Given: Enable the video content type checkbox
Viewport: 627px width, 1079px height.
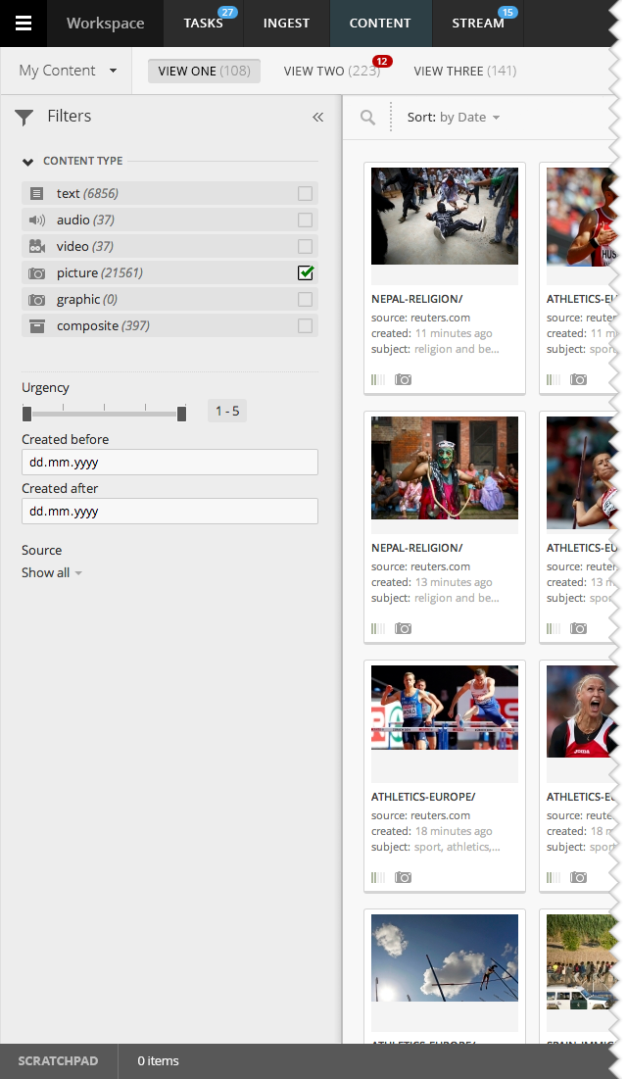Looking at the screenshot, I should pos(305,246).
